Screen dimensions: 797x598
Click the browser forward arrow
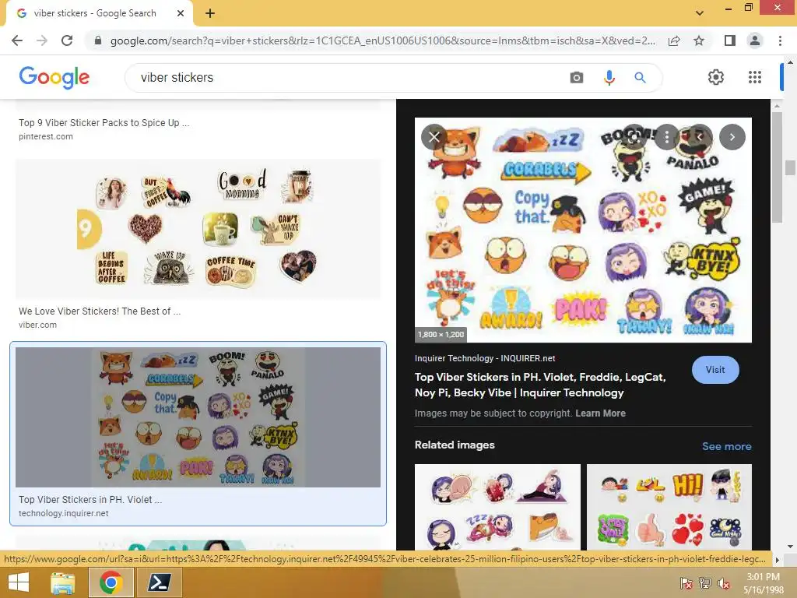(42, 40)
